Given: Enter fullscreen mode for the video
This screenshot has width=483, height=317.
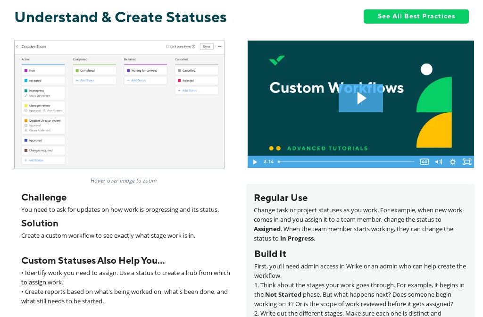Looking at the screenshot, I should click(x=467, y=162).
